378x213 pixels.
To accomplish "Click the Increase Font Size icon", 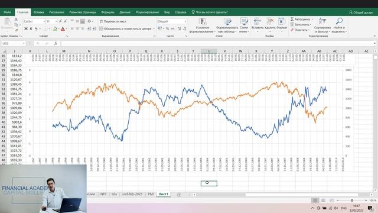I will point(60,21).
